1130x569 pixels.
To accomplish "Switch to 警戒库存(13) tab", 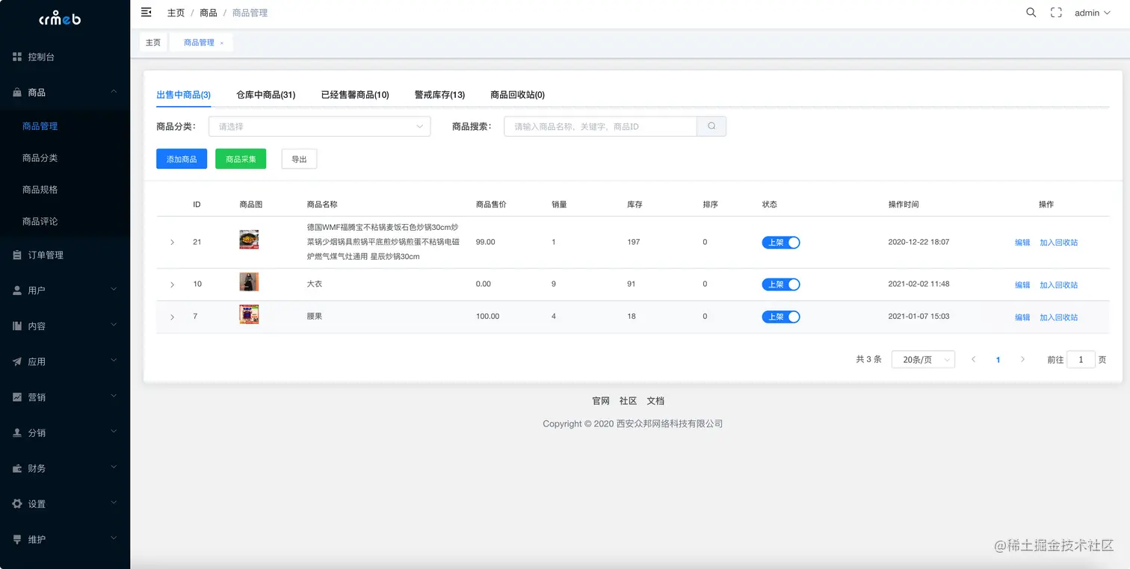I will click(439, 95).
